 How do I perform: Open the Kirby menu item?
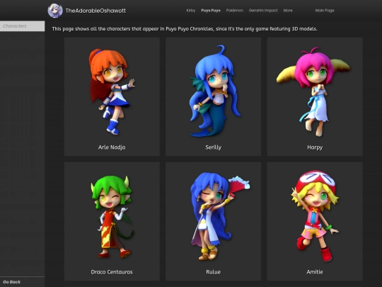pyautogui.click(x=191, y=11)
